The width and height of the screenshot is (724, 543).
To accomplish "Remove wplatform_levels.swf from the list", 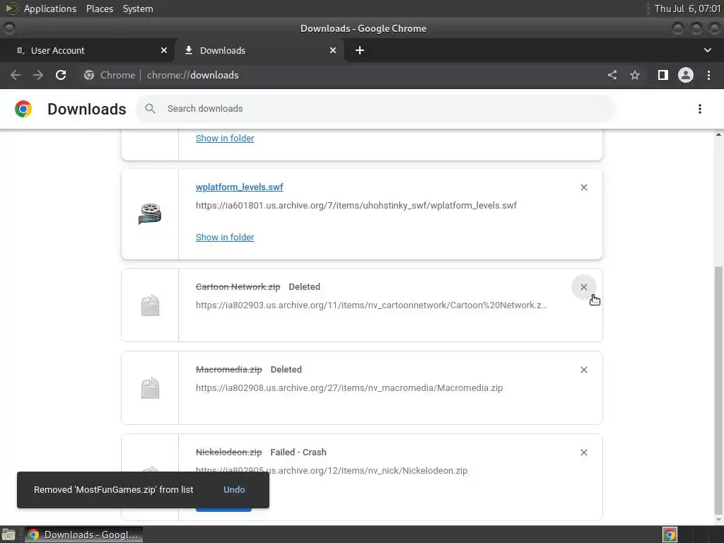I will click(584, 187).
